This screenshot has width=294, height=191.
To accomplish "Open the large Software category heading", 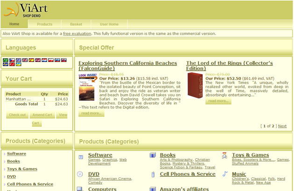I will click(100, 155).
